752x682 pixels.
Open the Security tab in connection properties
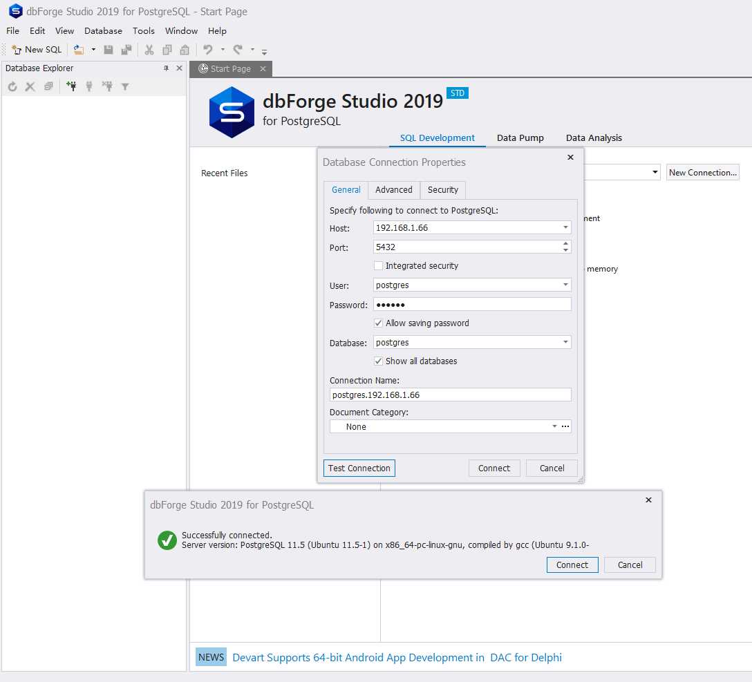tap(442, 190)
